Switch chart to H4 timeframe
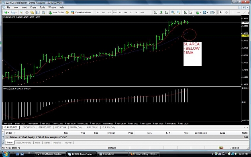The height and width of the screenshot is (157, 251). click(126, 12)
